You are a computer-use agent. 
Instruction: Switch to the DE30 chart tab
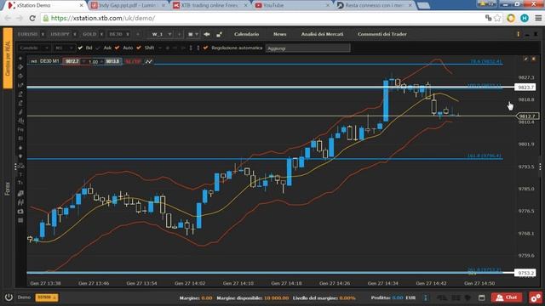point(116,34)
